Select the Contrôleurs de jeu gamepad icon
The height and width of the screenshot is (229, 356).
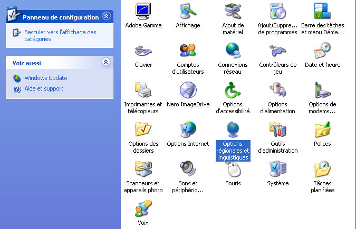[x=277, y=51]
